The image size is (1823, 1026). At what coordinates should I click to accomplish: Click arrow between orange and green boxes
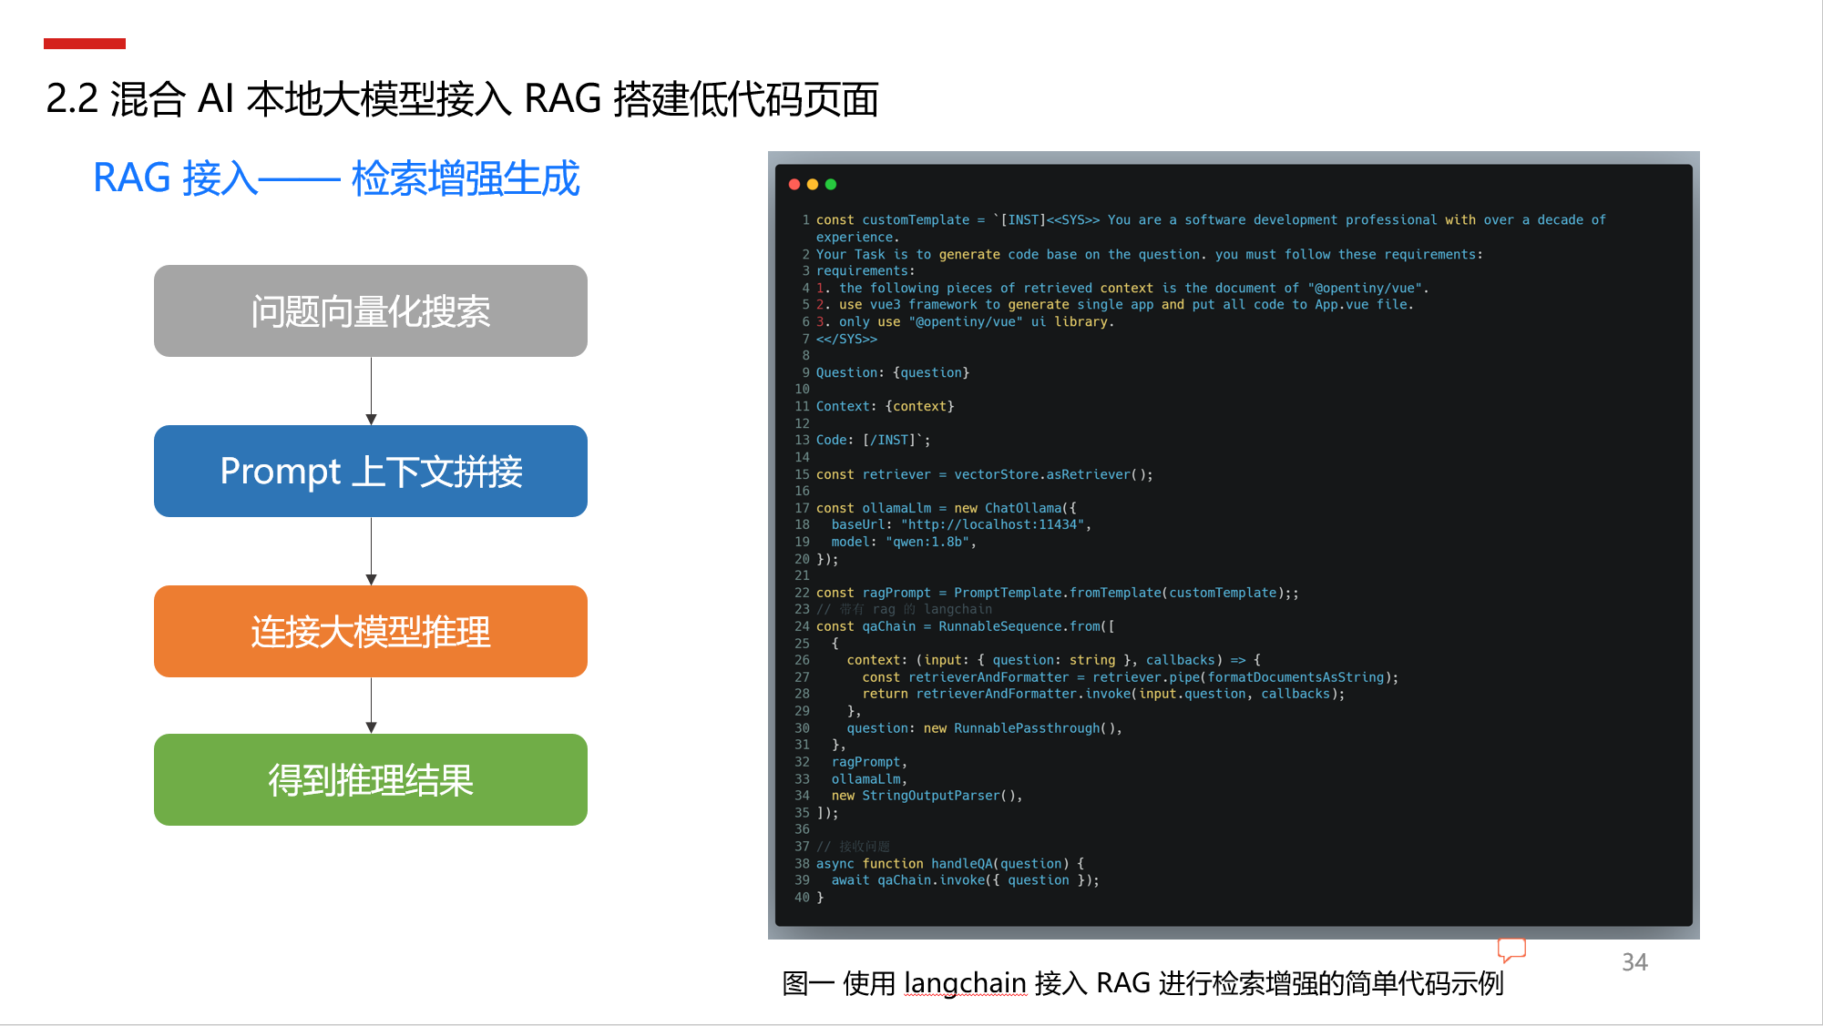coord(371,705)
